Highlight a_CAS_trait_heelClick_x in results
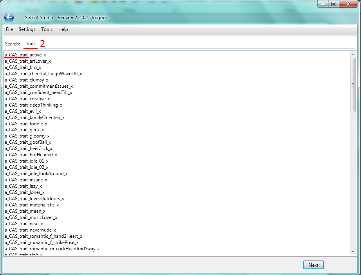 click(x=28, y=148)
